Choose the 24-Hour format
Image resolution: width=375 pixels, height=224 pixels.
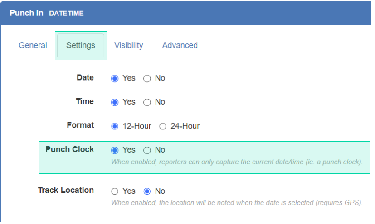(163, 126)
